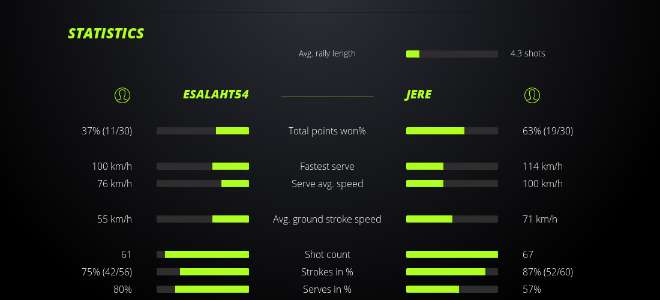The image size is (660, 300).
Task: Click ESALAHT54's Serves in % bar
Action: pyautogui.click(x=203, y=289)
